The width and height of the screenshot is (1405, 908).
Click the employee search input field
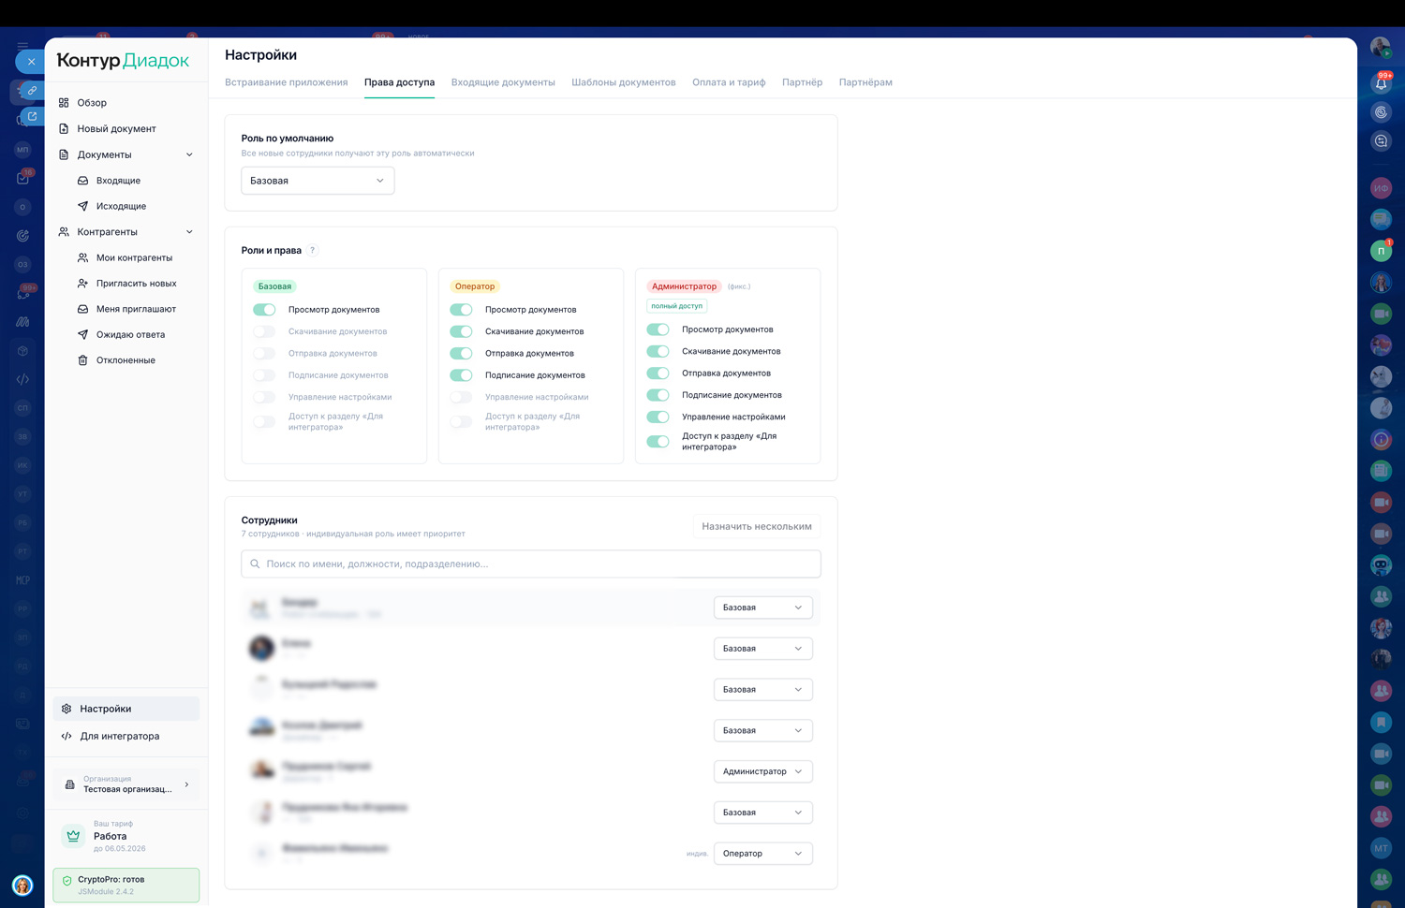click(x=531, y=564)
